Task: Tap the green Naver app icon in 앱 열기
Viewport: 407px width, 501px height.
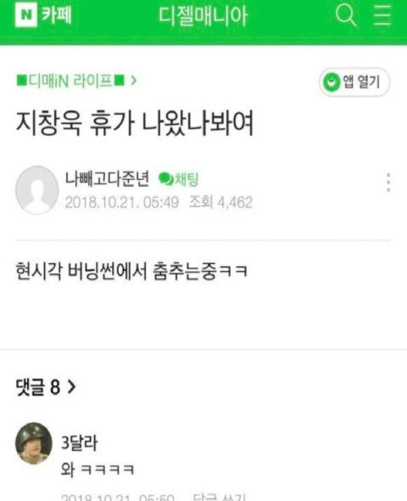Action: [x=332, y=82]
